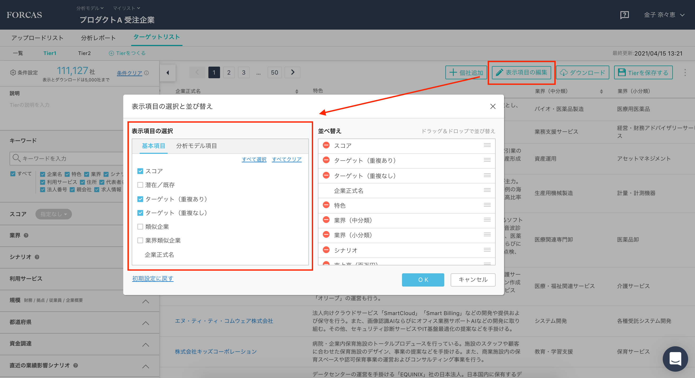Click the red remove icon next to スコア
This screenshot has width=695, height=378.
(x=326, y=145)
